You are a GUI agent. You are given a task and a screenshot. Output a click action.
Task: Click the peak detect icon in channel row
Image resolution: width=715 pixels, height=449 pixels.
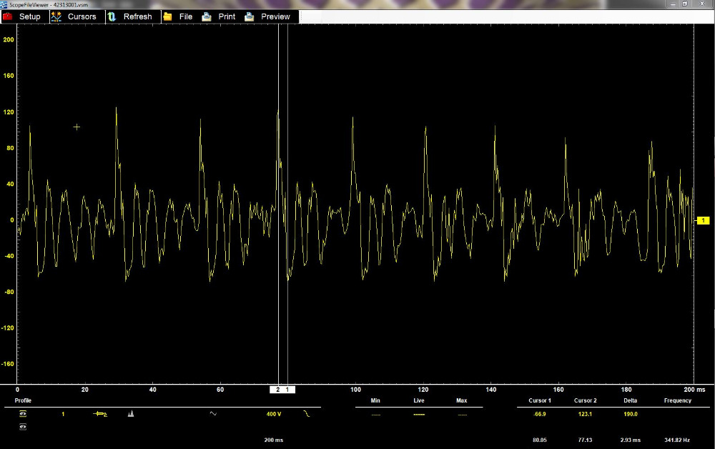(131, 414)
